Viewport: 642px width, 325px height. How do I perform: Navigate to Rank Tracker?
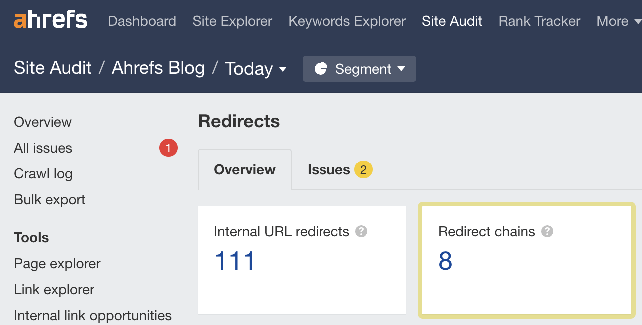[x=539, y=21]
